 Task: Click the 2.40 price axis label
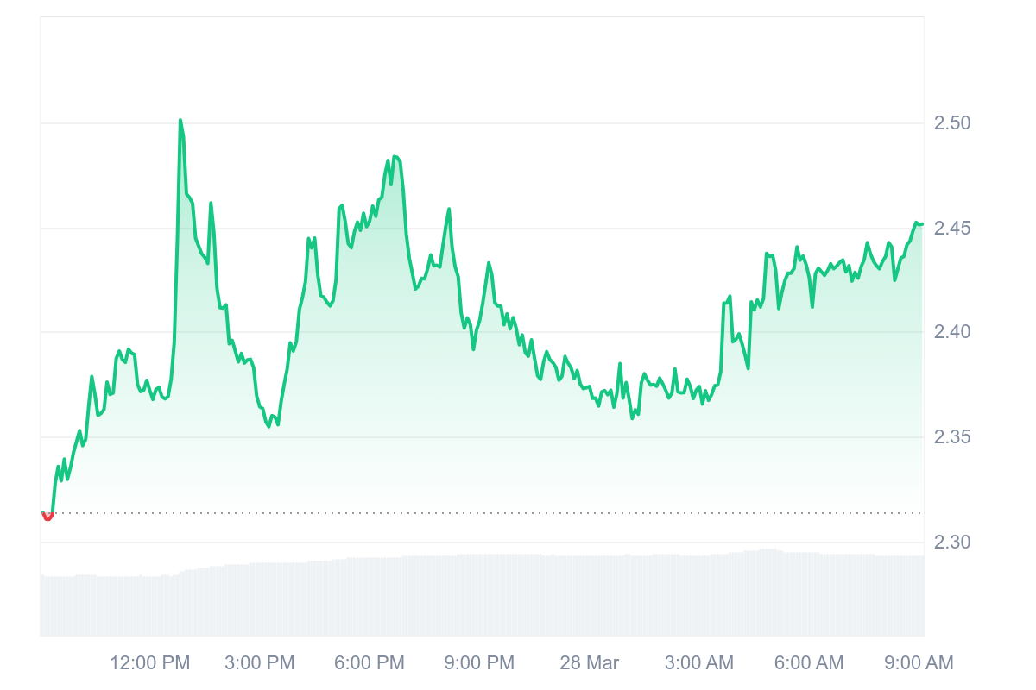[x=952, y=333]
